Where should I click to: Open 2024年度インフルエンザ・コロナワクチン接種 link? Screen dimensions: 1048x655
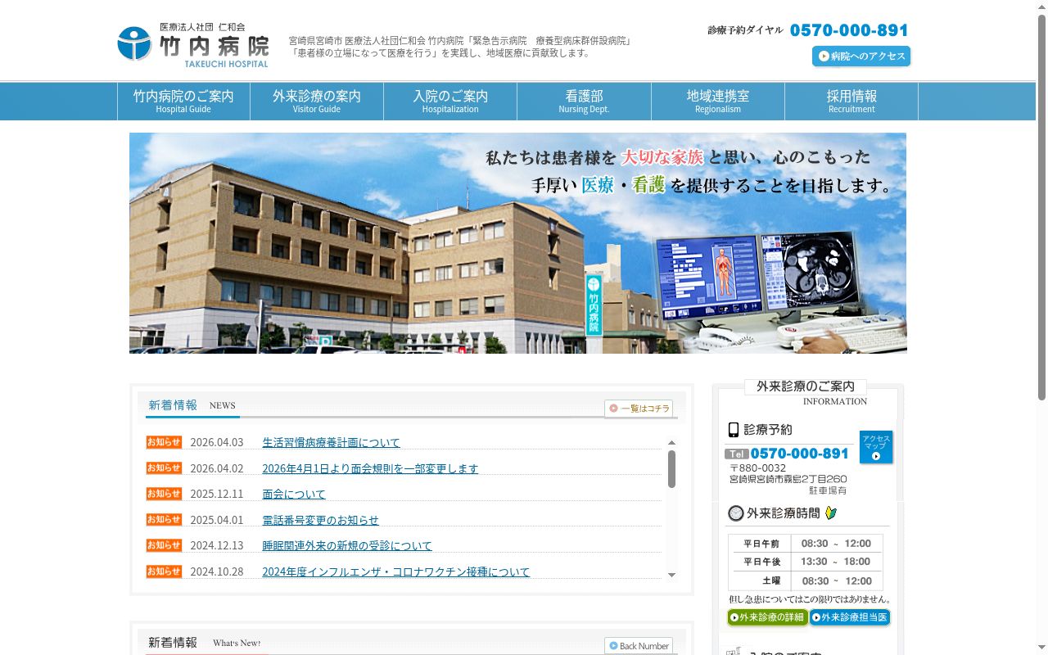point(395,571)
